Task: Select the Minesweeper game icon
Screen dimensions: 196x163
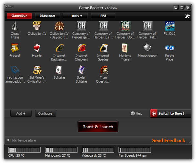Action: pyautogui.click(x=147, y=48)
